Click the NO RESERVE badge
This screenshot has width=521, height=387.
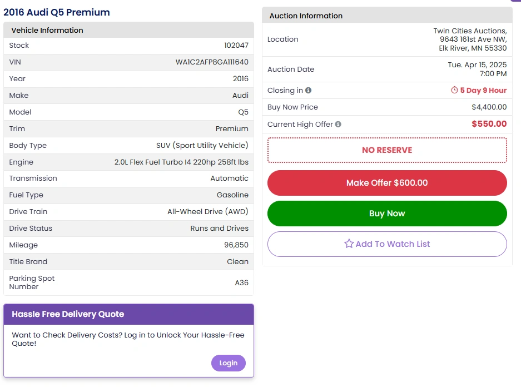pos(387,150)
